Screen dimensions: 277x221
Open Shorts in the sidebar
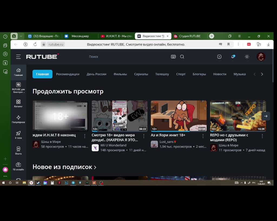pyautogui.click(x=18, y=151)
